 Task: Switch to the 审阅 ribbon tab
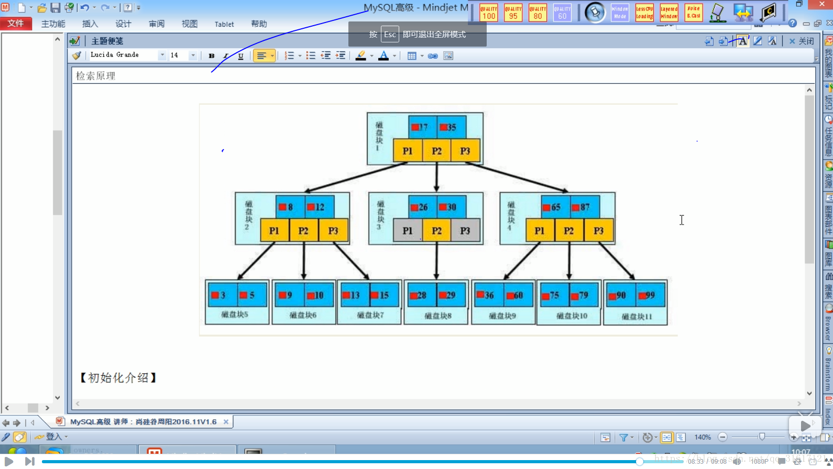pyautogui.click(x=156, y=24)
